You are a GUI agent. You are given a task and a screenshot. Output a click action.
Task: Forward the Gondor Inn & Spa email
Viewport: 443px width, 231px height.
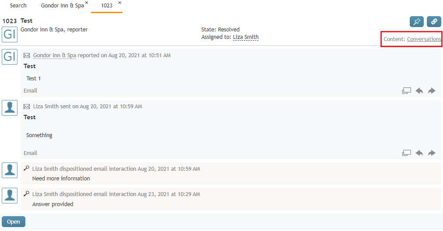pyautogui.click(x=432, y=91)
